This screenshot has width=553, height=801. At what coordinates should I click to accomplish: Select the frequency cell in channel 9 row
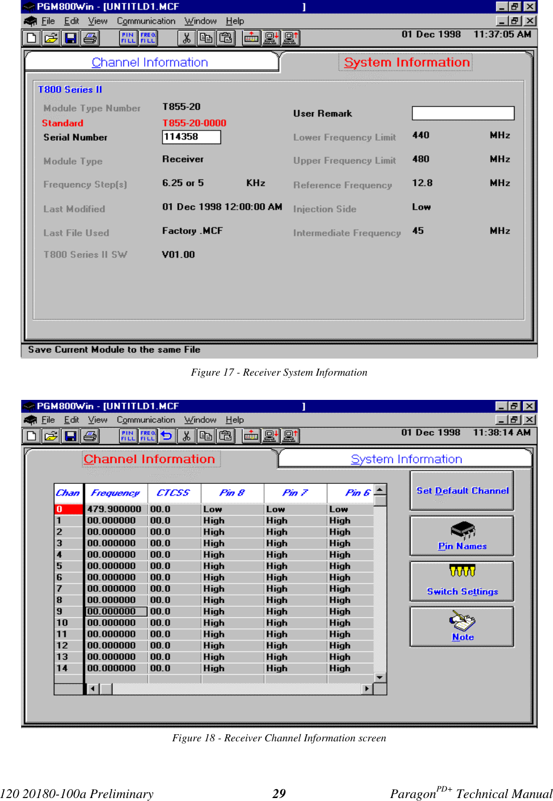click(116, 611)
